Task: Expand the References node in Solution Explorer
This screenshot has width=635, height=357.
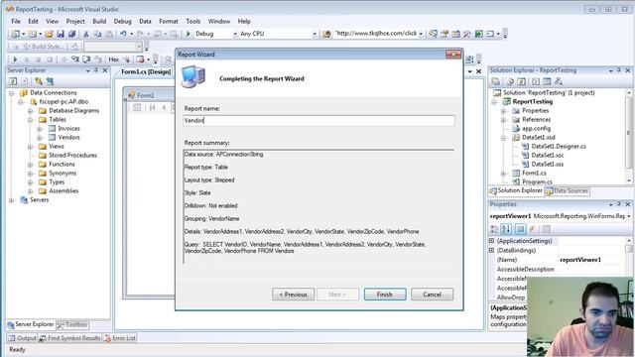Action: pos(503,120)
